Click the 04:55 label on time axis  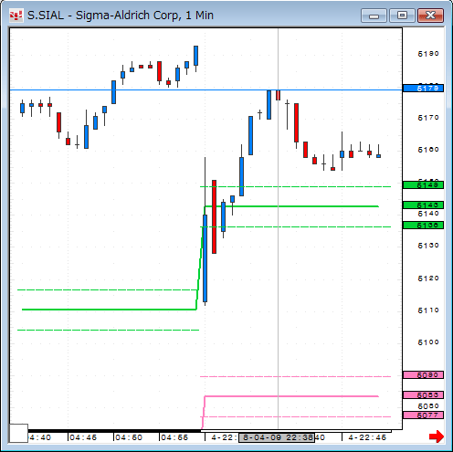click(174, 437)
